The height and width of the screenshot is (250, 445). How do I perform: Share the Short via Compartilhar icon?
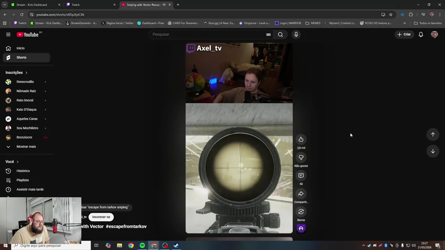301,193
